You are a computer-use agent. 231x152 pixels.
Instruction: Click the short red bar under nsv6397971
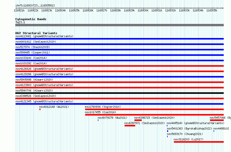[x=130, y=126]
